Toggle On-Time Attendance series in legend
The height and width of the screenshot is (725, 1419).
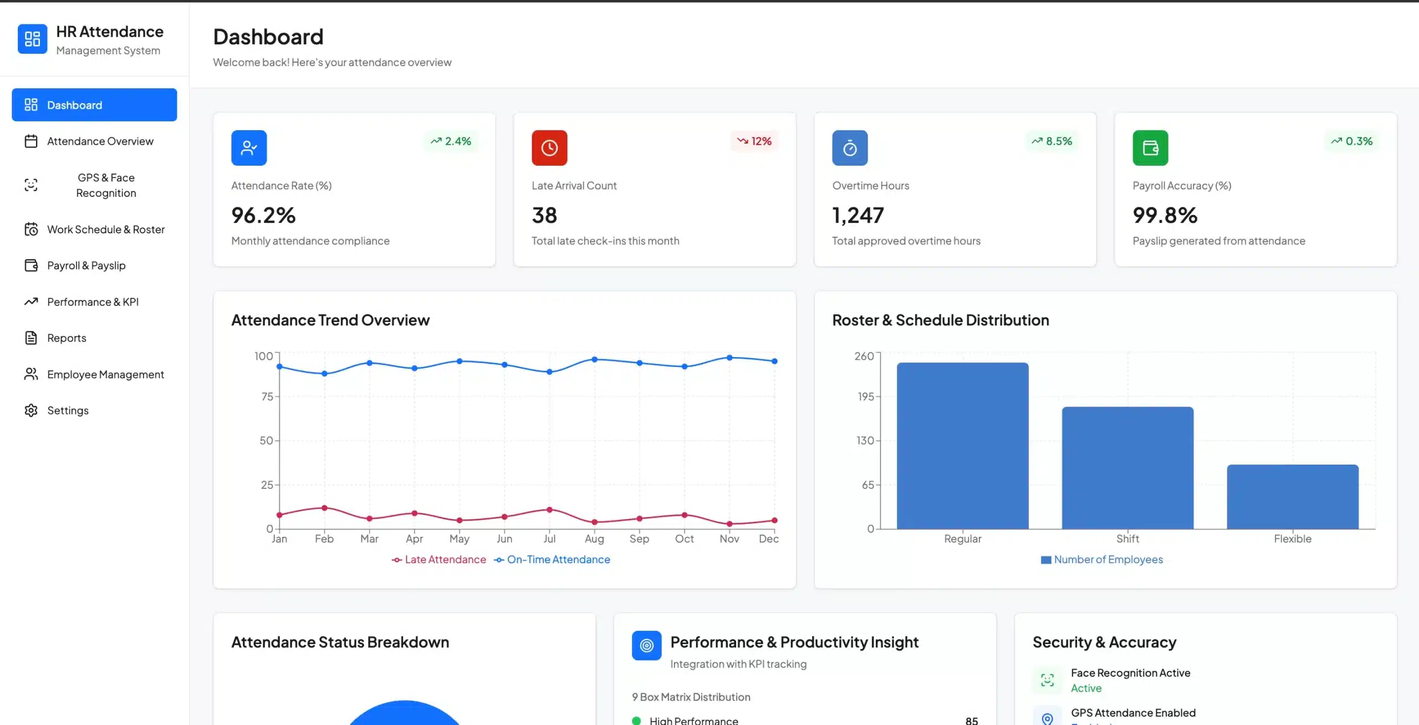coord(552,560)
